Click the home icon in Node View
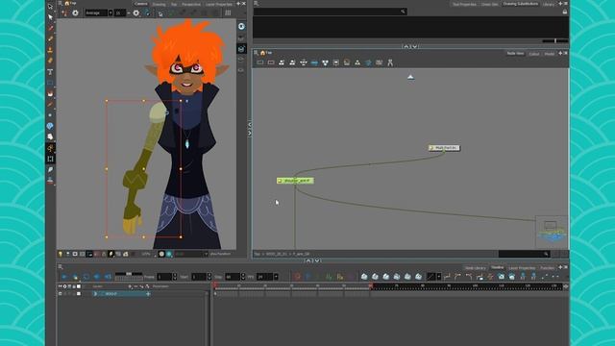This screenshot has width=615, height=346. click(262, 53)
